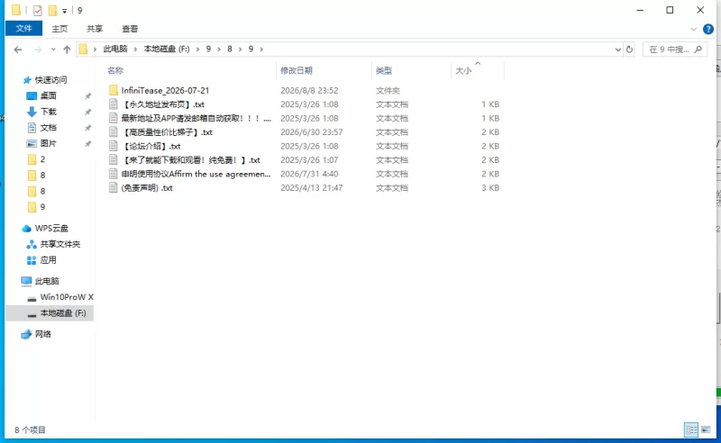Click the Forward navigation arrow
Viewport: 721px width, 443px height.
pos(38,50)
